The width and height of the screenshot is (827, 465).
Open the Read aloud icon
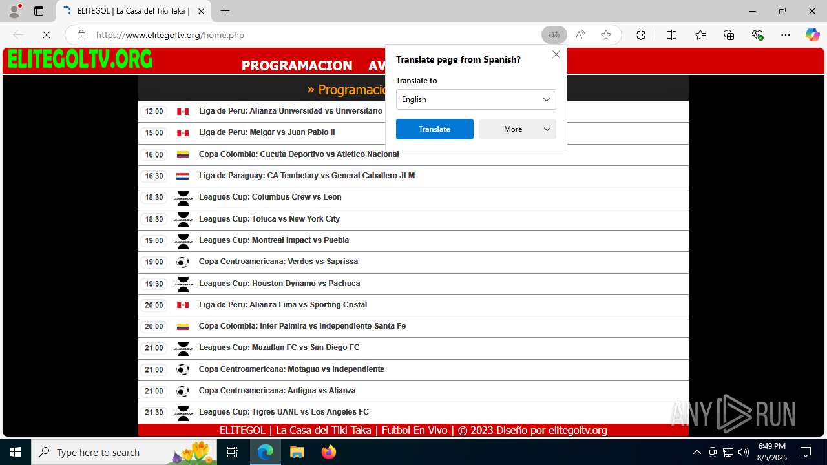click(580, 35)
